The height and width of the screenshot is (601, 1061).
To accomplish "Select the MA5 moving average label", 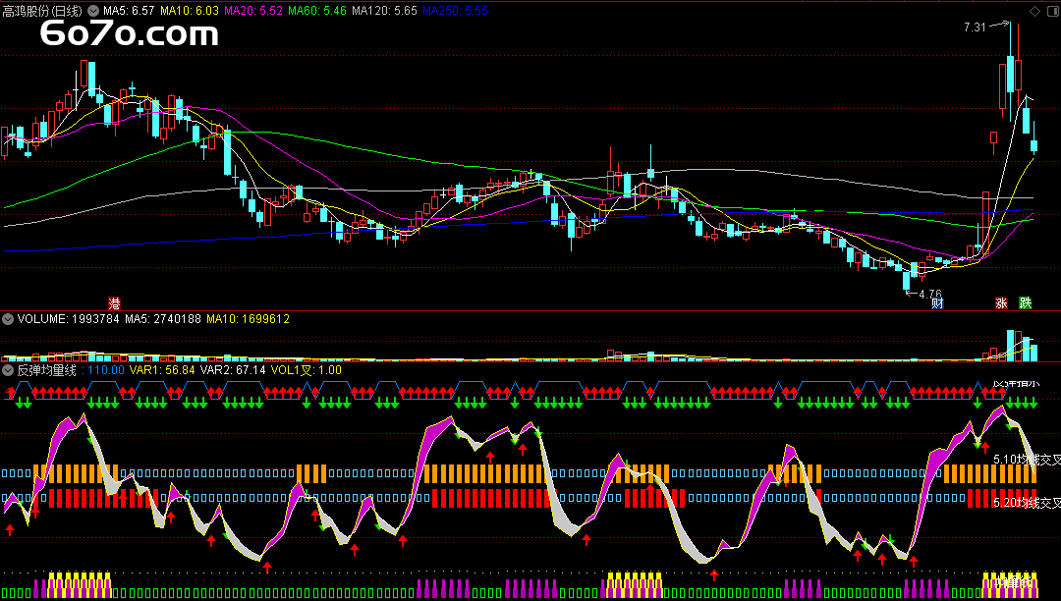I will (129, 10).
